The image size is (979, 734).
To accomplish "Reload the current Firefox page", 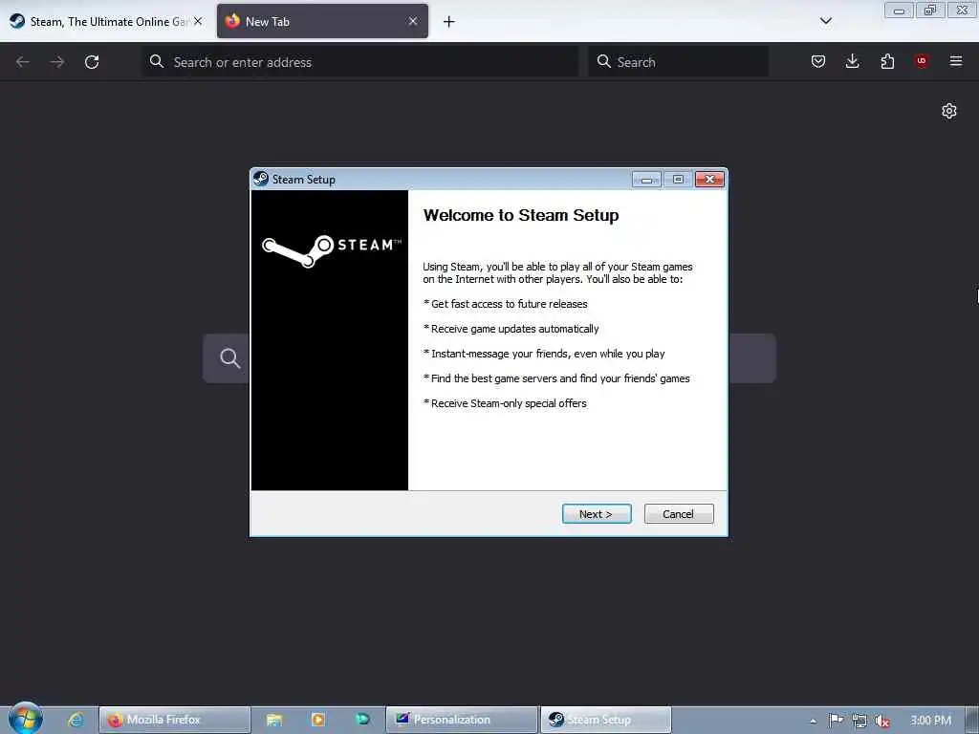I will coord(92,62).
